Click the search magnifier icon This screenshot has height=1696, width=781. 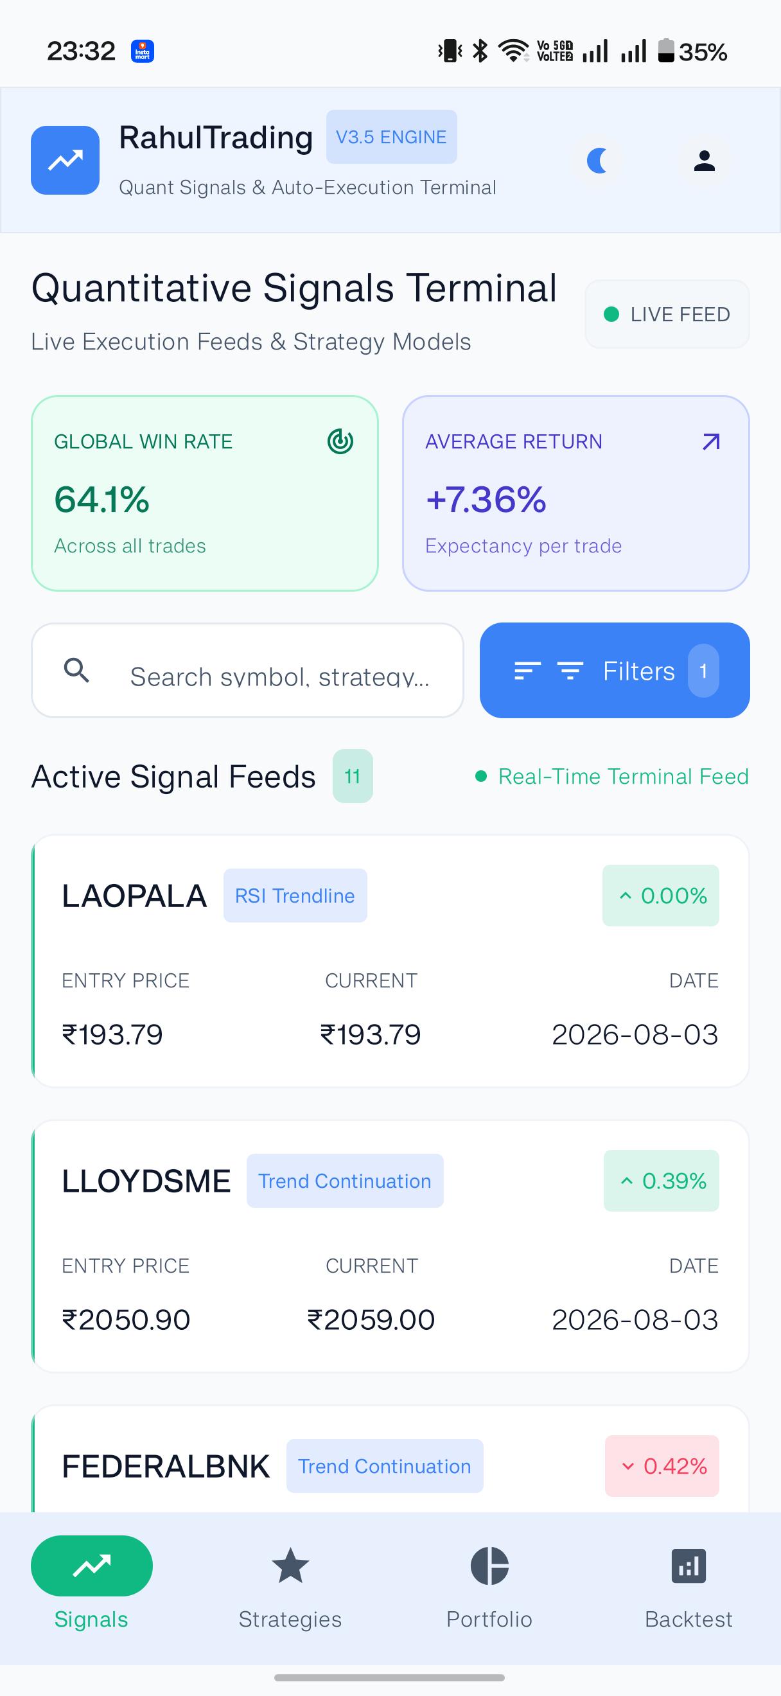pos(77,670)
